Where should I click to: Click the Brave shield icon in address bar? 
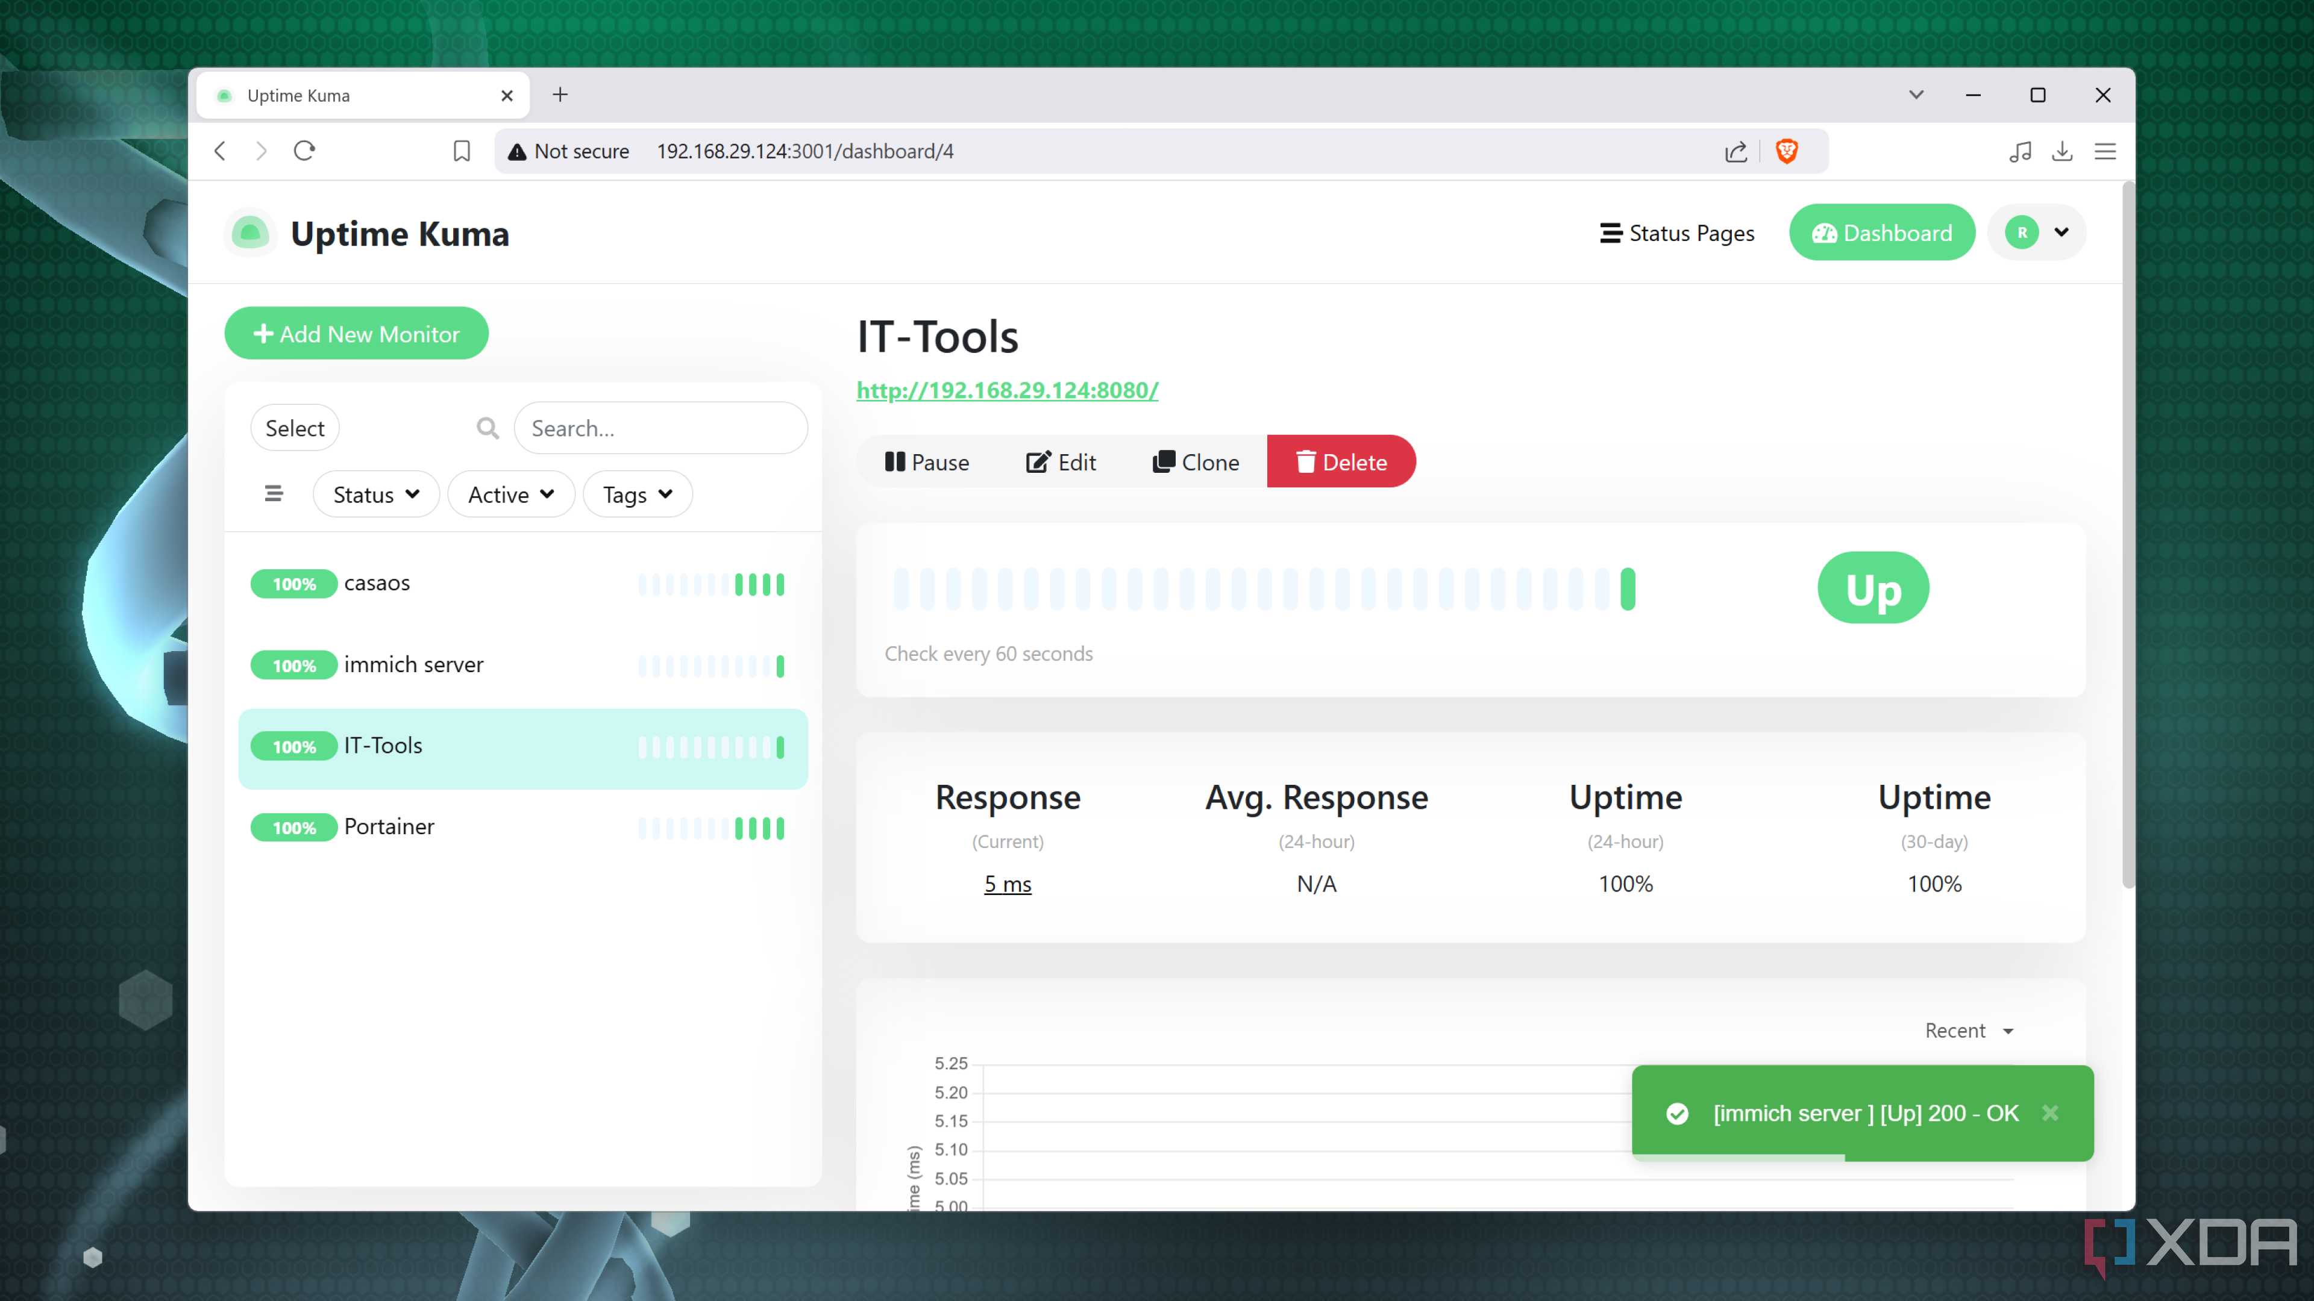point(1786,151)
